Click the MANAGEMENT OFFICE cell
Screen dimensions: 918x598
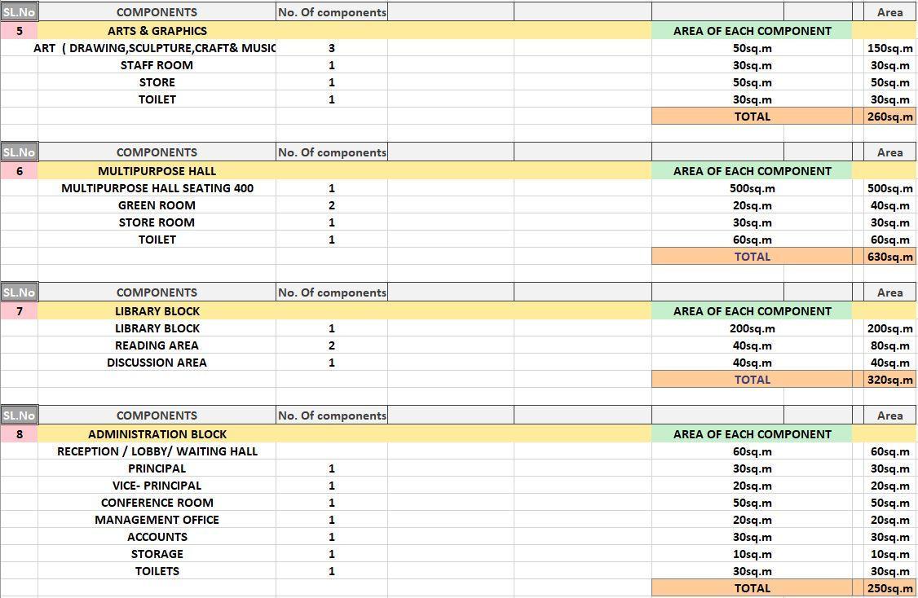pyautogui.click(x=157, y=520)
